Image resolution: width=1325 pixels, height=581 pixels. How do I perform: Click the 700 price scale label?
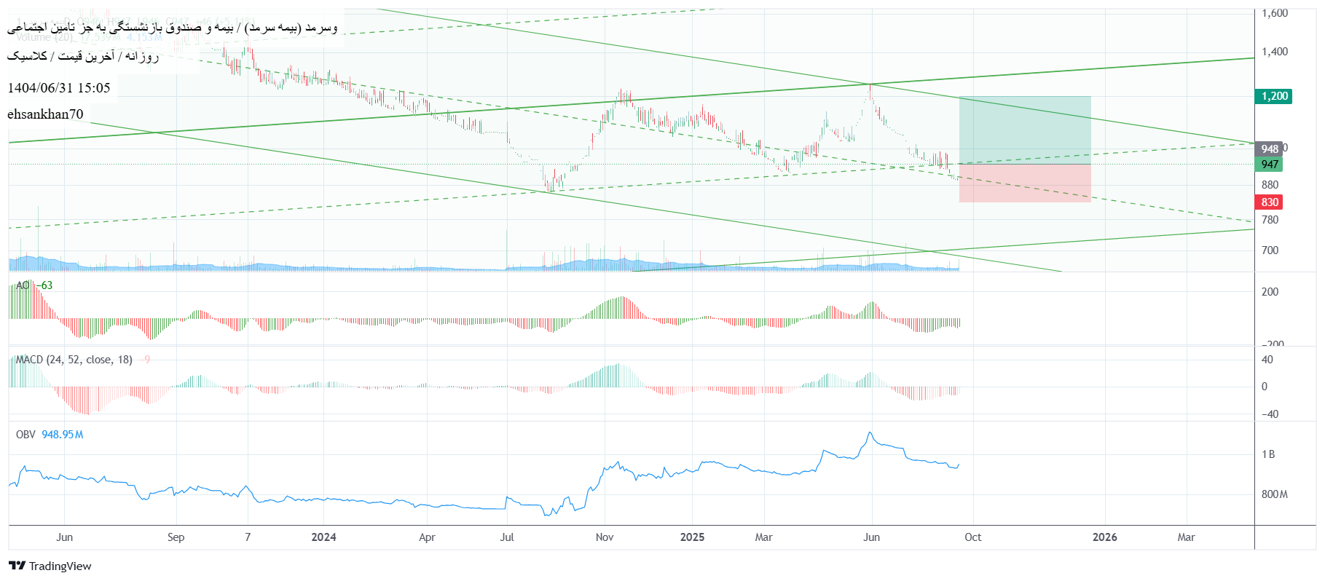(1270, 250)
